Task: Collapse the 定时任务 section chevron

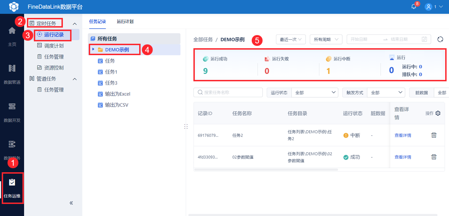Action: (75, 23)
